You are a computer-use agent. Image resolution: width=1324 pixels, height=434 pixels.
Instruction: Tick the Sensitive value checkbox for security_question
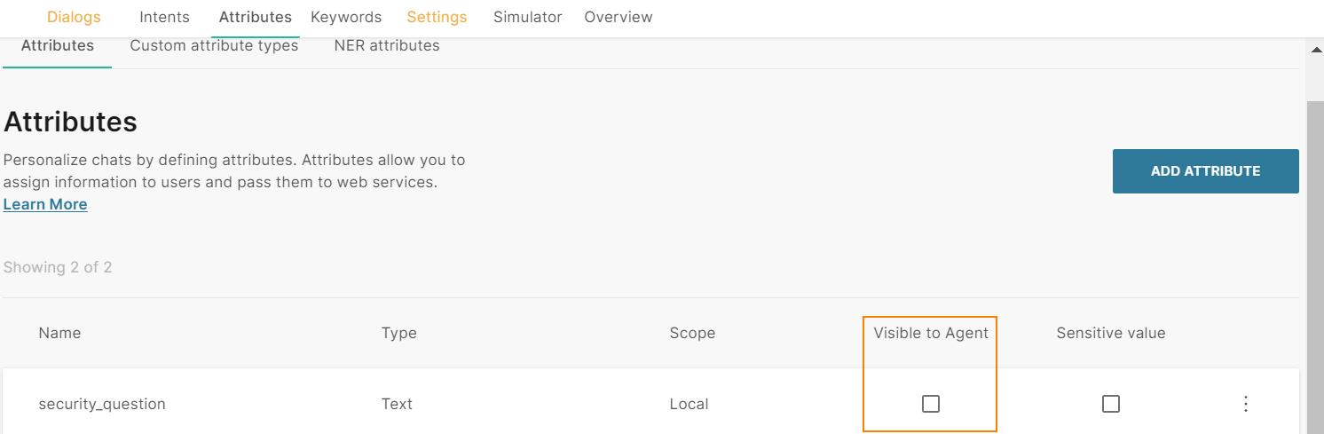point(1110,404)
